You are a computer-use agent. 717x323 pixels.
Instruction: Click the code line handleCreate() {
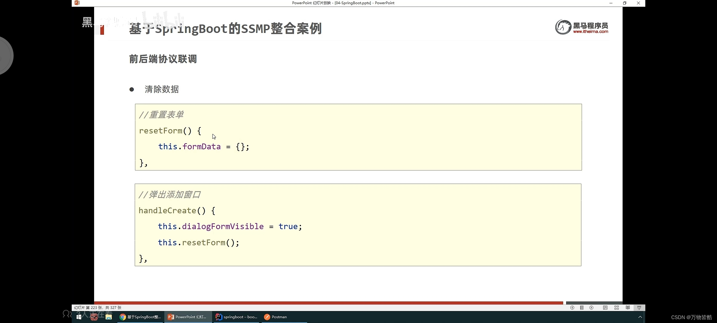[177, 211]
